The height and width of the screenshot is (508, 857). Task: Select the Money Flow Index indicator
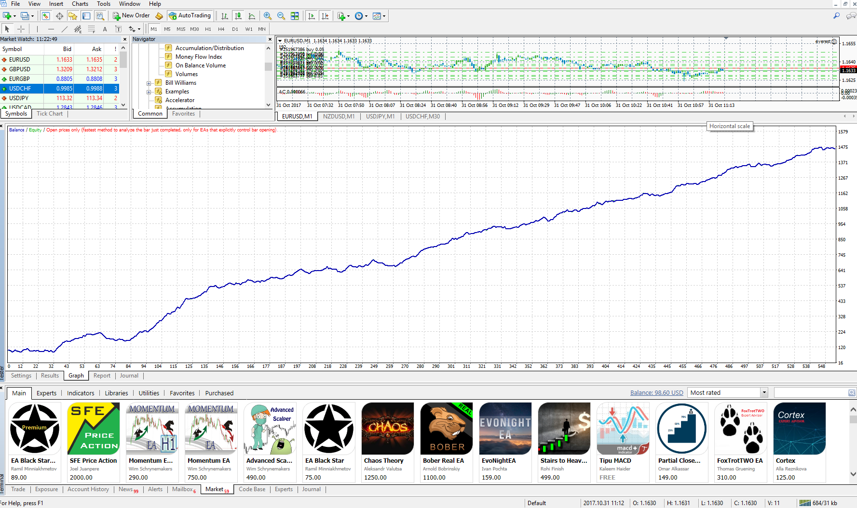(199, 57)
